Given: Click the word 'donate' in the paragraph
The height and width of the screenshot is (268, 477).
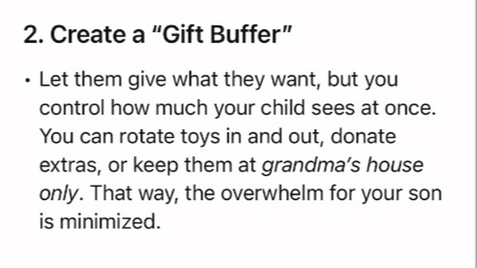Looking at the screenshot, I should [363, 136].
